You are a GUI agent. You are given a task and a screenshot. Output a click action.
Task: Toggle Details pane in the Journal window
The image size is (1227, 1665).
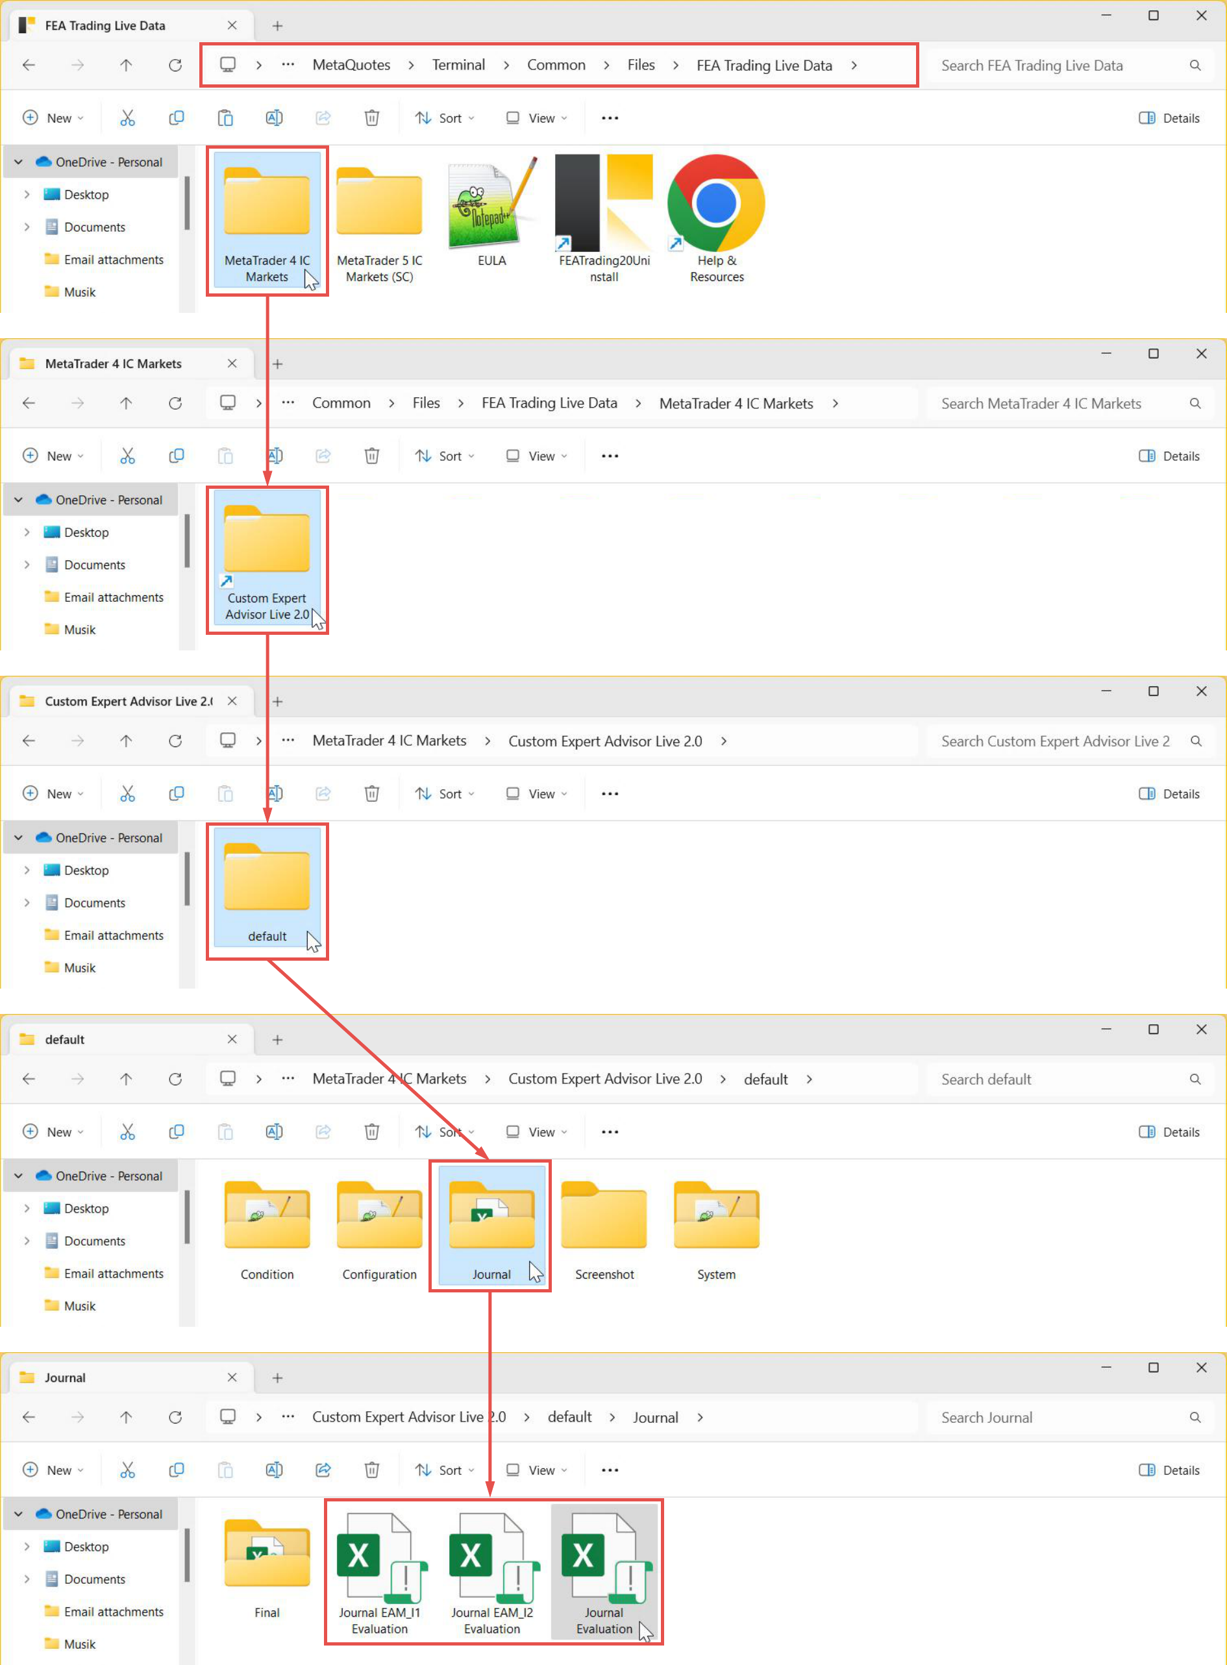(1169, 1470)
